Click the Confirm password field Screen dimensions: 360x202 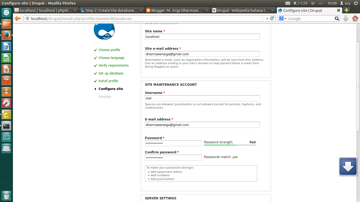[173, 158]
